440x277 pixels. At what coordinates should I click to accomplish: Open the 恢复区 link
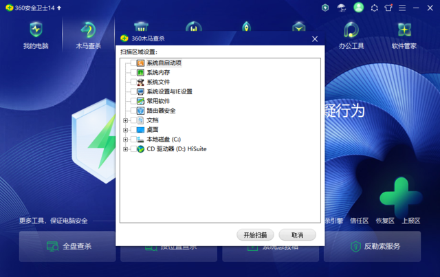[385, 221]
